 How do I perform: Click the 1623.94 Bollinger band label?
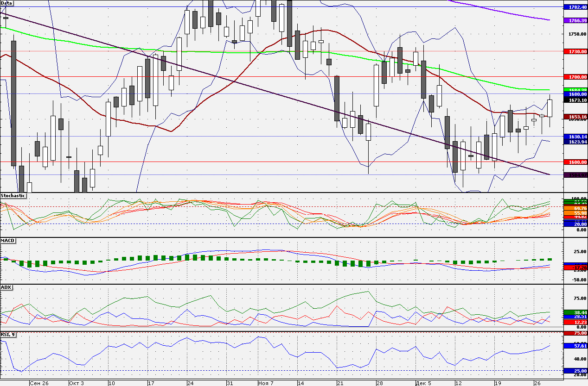575,142
